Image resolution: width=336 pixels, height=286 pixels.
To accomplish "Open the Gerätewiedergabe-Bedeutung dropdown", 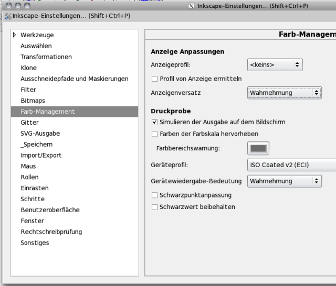I will (285, 181).
